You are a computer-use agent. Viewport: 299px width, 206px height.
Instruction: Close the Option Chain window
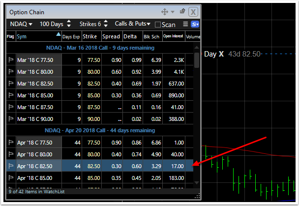point(193,12)
